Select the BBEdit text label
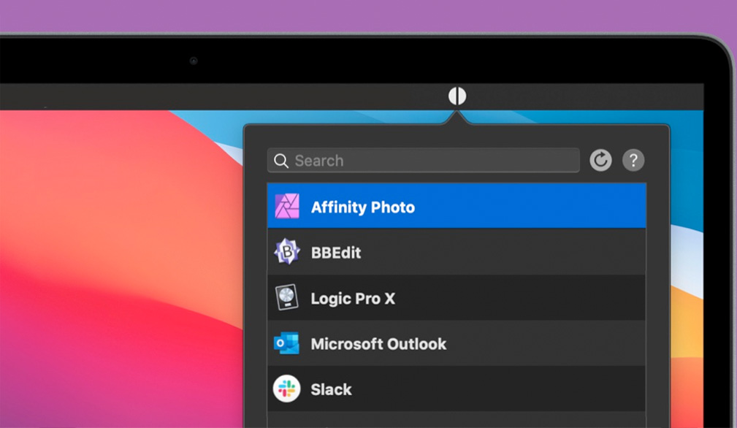The height and width of the screenshot is (428, 737). point(336,253)
